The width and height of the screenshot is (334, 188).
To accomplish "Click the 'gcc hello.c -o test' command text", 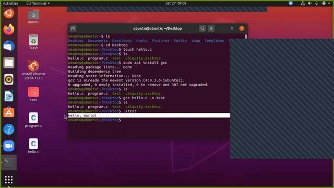I will tap(144, 98).
